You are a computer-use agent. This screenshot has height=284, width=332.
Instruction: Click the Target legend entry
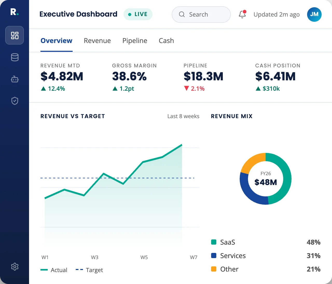pos(89,270)
